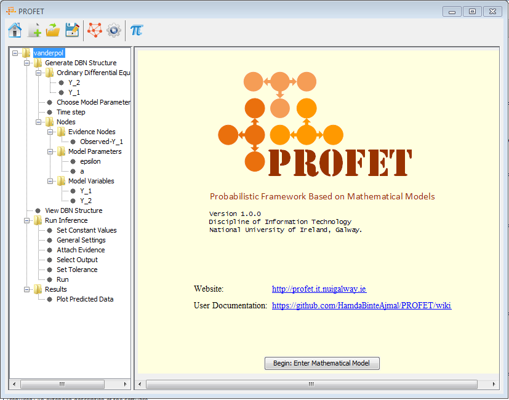
Task: Click the red network structure icon
Action: point(94,30)
